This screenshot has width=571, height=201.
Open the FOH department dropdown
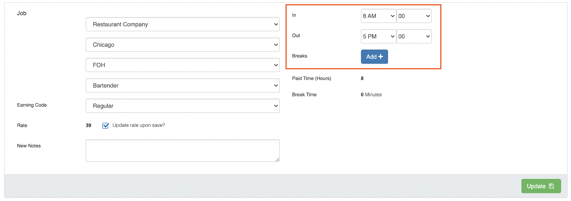(183, 65)
